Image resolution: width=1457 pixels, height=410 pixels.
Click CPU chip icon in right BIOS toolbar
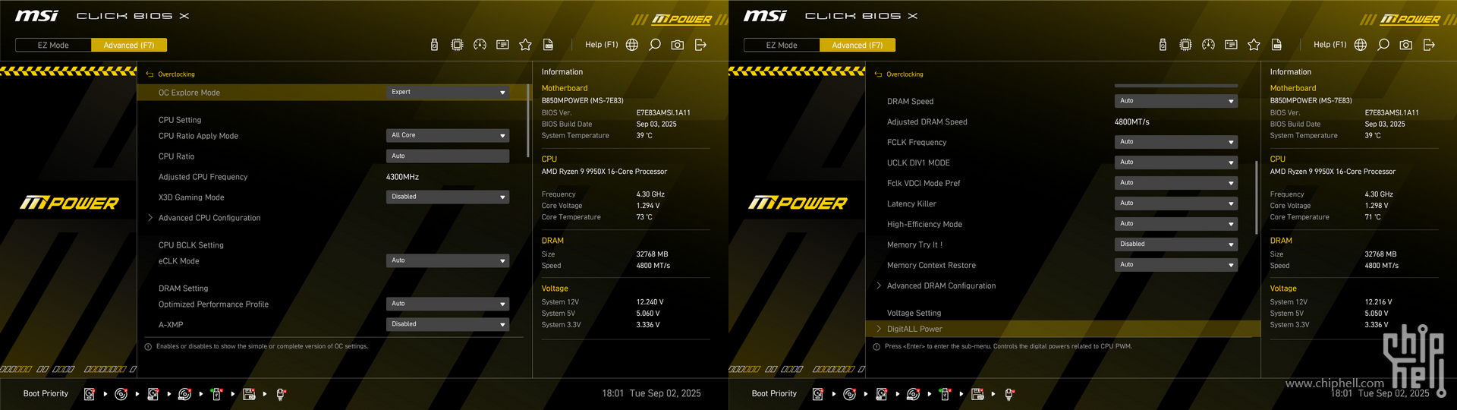point(1185,45)
